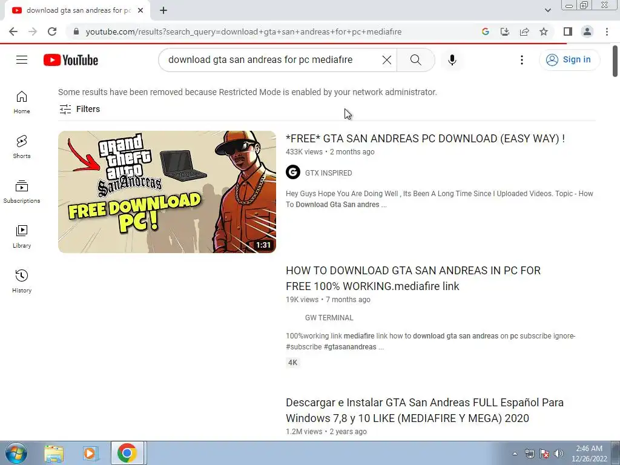Viewport: 620px width, 465px height.
Task: Click the taskbar clock 2:46 AM
Action: point(589,453)
